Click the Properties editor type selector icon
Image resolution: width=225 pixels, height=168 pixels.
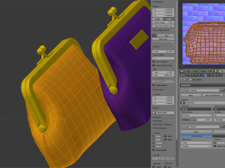tap(182, 75)
